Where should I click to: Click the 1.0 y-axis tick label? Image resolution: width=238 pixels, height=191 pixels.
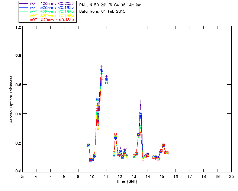click(x=18, y=27)
